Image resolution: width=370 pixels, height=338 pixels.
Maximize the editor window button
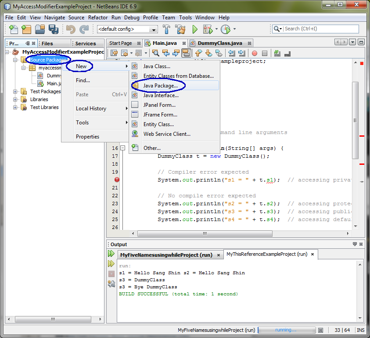(x=361, y=42)
